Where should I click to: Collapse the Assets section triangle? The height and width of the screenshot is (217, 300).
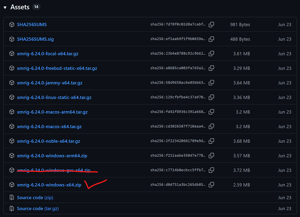(x=5, y=7)
